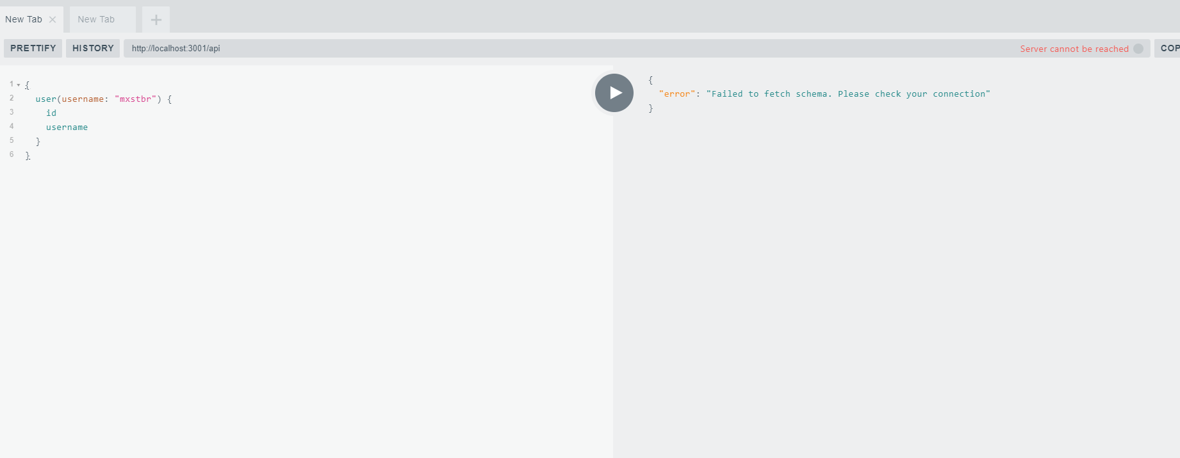Click the "mxstbr" string value
1180x458 pixels.
pyautogui.click(x=136, y=99)
